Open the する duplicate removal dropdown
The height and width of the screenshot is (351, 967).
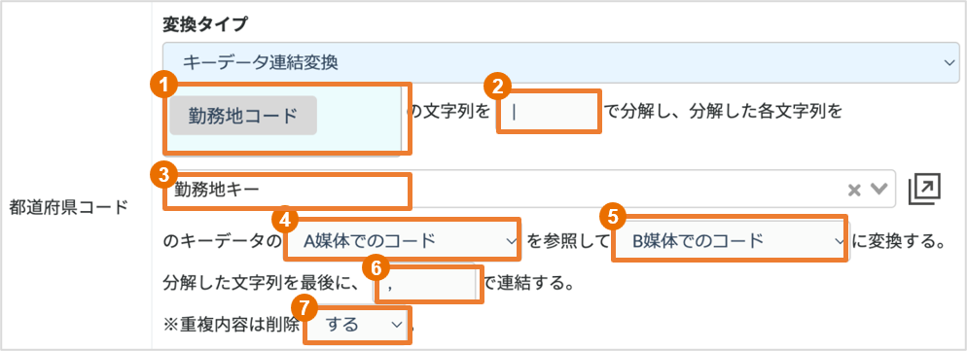[x=356, y=325]
